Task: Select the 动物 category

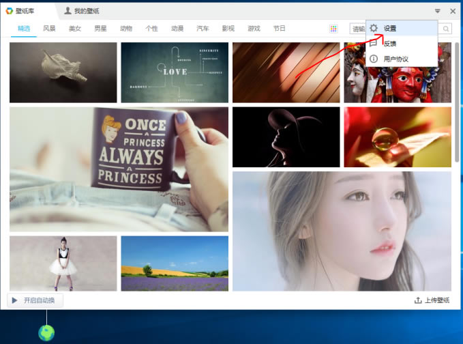Action: (x=126, y=29)
